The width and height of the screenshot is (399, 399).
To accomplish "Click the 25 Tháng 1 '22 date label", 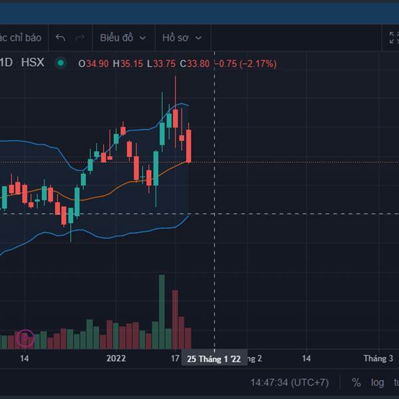I will tap(213, 359).
